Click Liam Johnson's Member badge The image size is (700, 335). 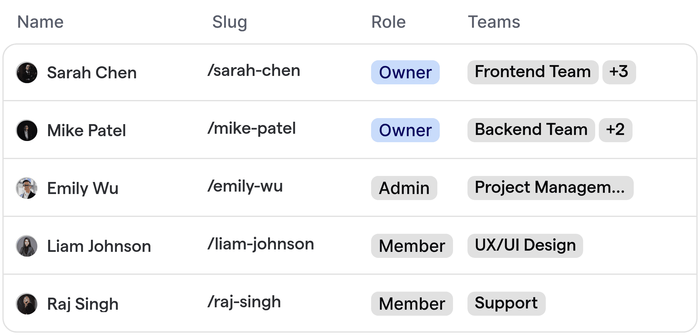(x=412, y=246)
